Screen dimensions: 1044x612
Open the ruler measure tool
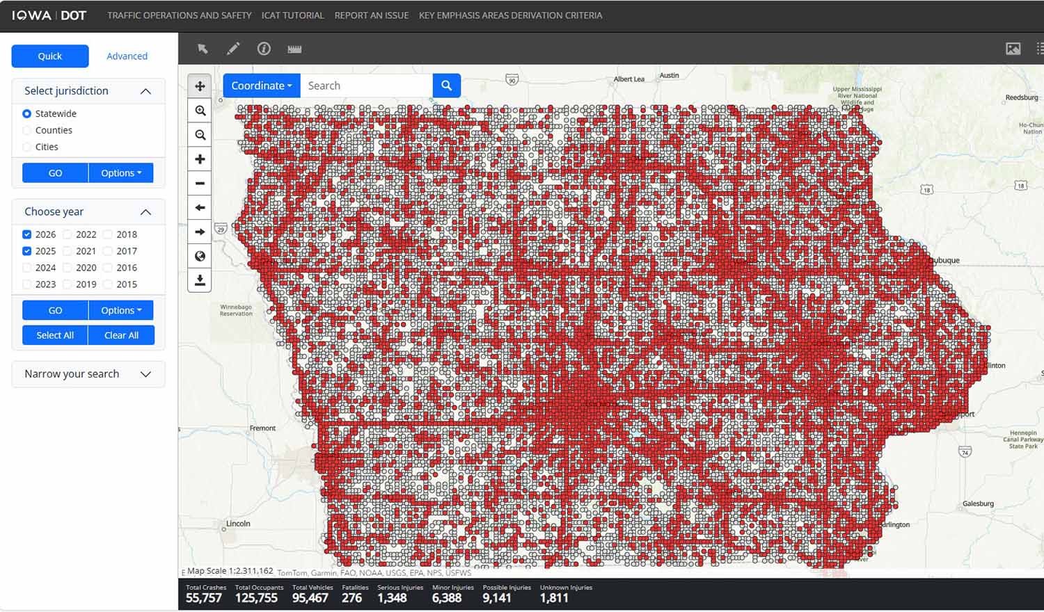click(294, 49)
